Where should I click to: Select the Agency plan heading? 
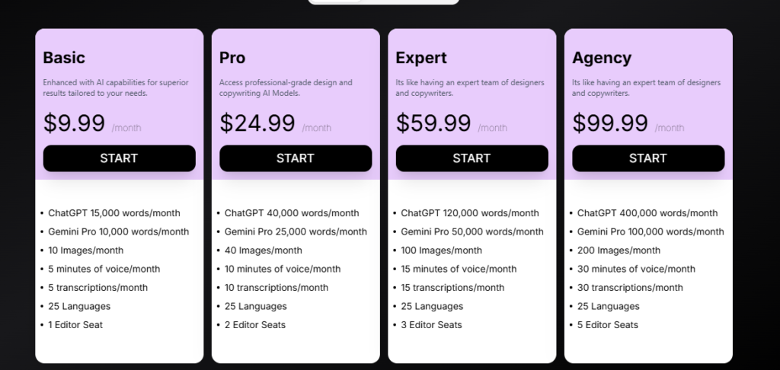[x=602, y=58]
